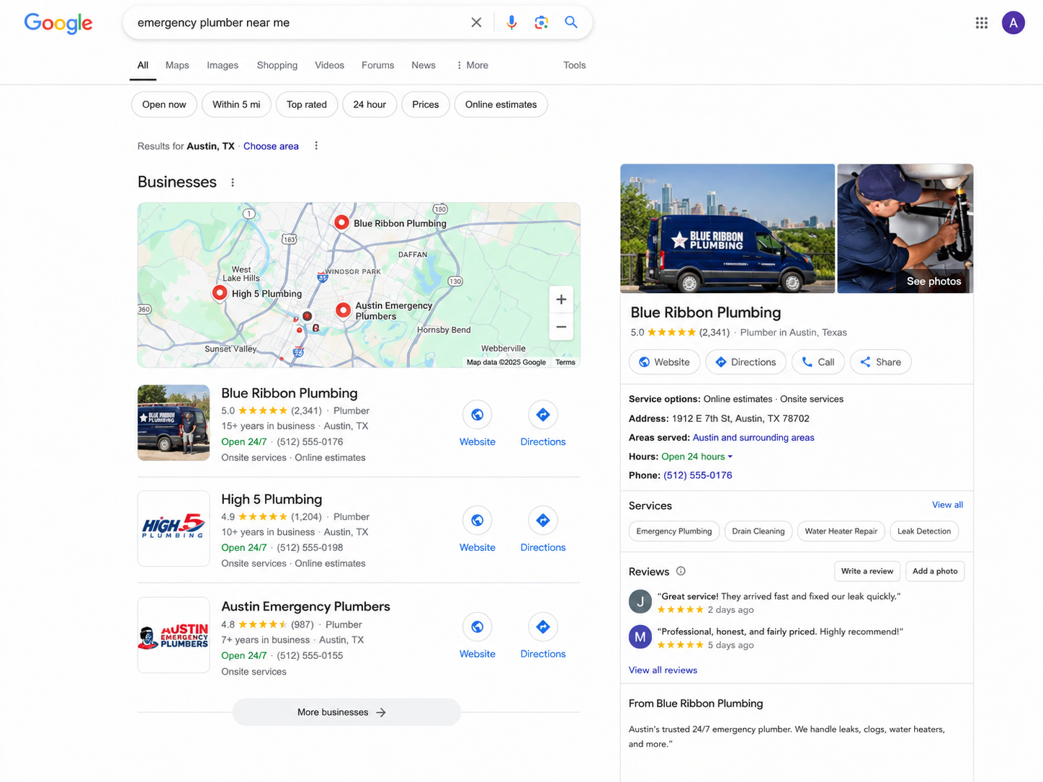Click phone number in the knowledge panel
1043x782 pixels.
point(698,475)
